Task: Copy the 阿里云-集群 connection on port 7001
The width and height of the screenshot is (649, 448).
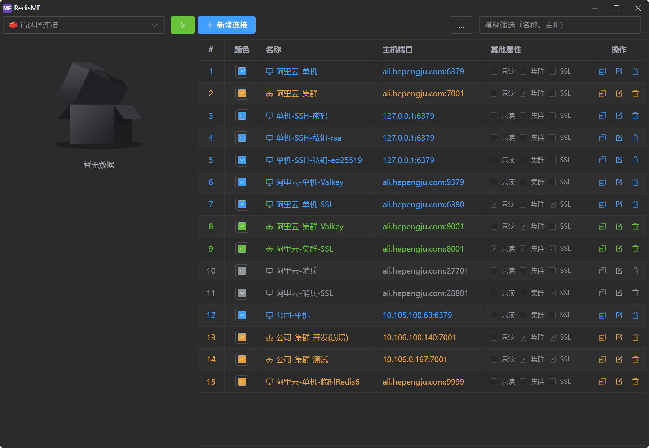Action: point(602,94)
